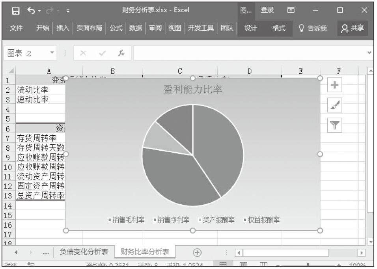Click the insert function fx icon
Screen dimensions: 377x269
click(x=123, y=52)
